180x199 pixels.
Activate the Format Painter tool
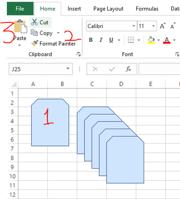(x=53, y=43)
